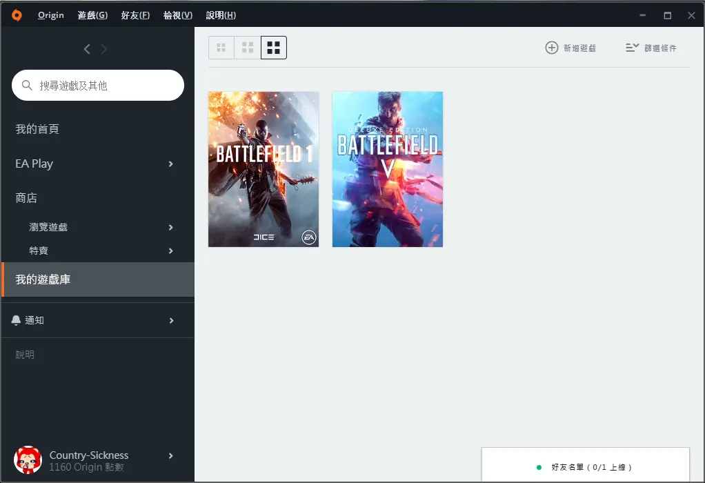Image resolution: width=705 pixels, height=483 pixels.
Task: Click the notification bell icon
Action: click(x=16, y=320)
